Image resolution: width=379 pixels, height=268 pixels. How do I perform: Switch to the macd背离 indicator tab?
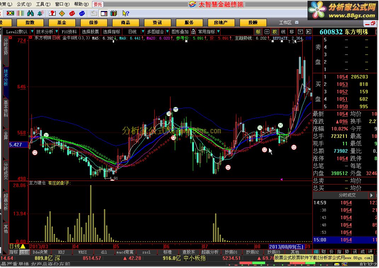click(125, 252)
